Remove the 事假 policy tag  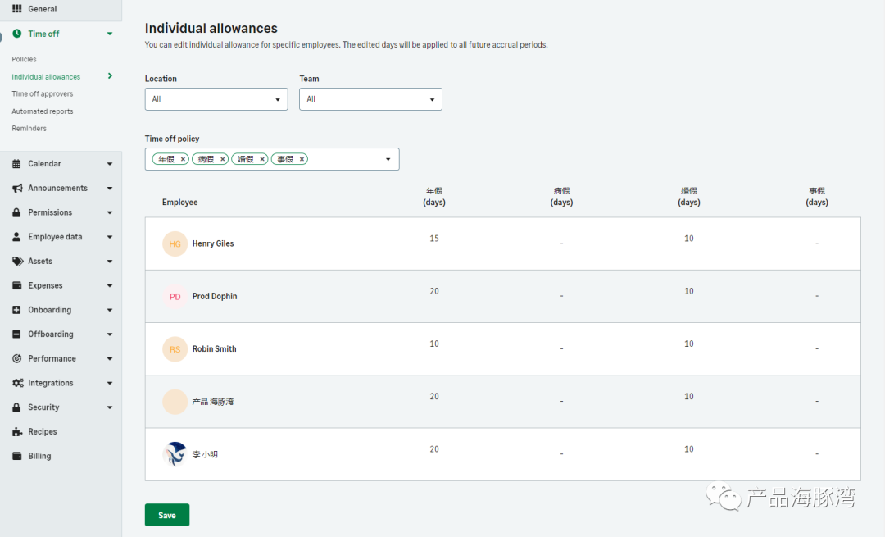[x=302, y=159]
